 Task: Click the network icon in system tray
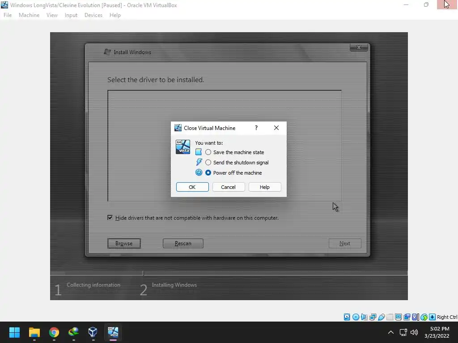[x=403, y=332]
